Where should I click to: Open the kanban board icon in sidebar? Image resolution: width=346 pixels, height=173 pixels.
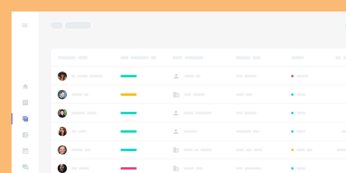(25, 103)
